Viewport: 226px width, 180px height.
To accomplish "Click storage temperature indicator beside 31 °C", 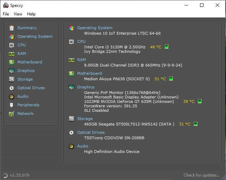I will point(196,124).
